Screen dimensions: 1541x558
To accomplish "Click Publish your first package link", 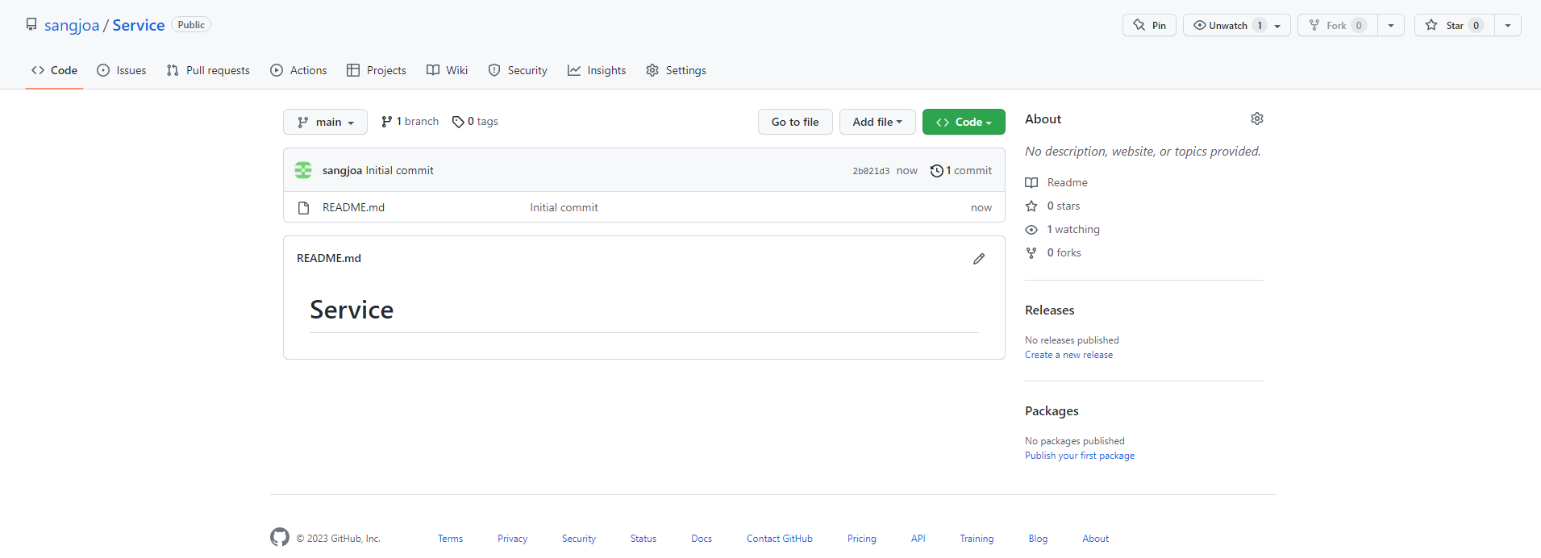I will [1080, 456].
